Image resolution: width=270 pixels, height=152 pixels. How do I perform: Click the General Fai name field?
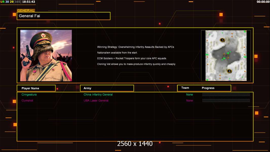(x=64, y=16)
